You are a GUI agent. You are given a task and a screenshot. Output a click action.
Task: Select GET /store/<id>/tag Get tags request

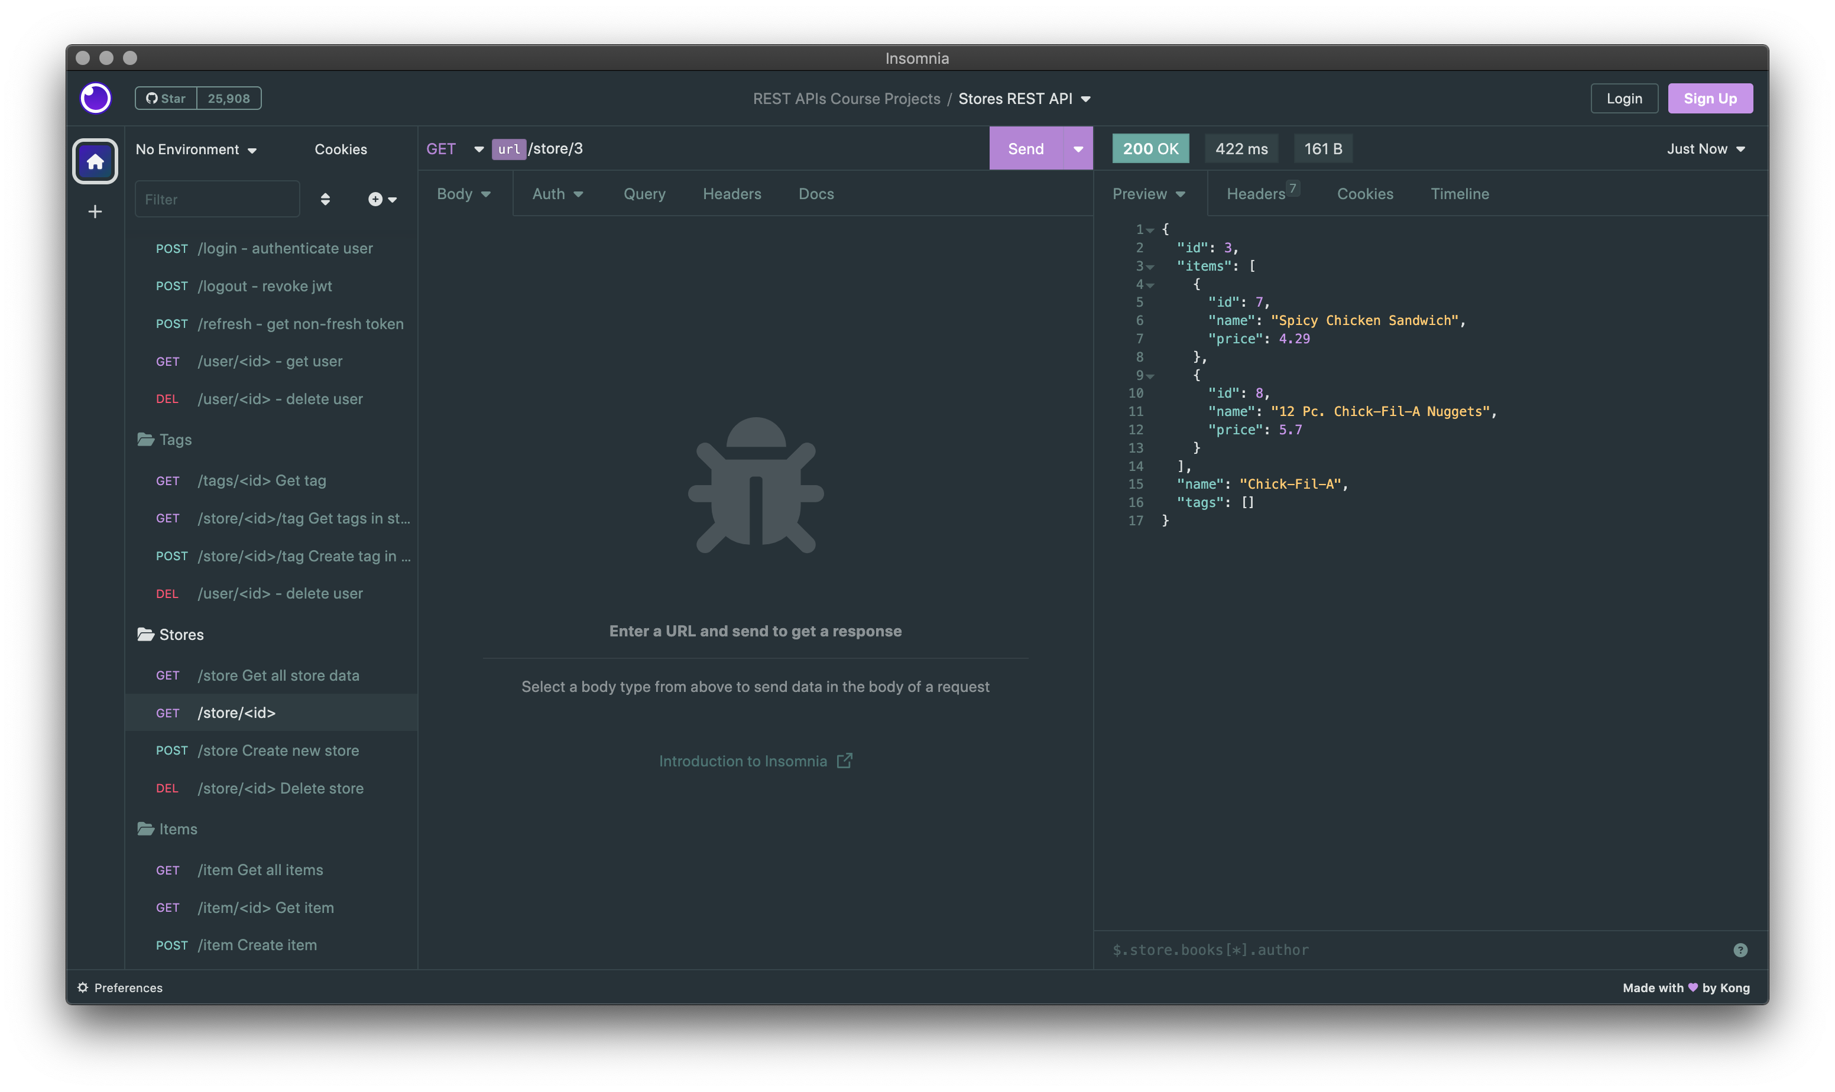271,518
